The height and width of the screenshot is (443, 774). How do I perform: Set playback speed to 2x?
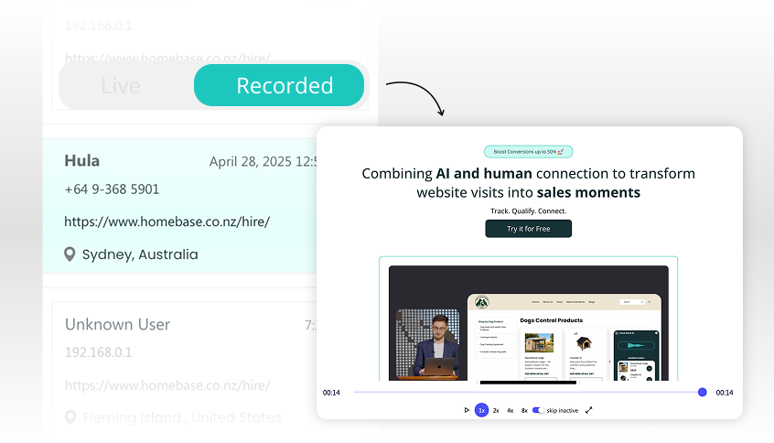pos(496,410)
